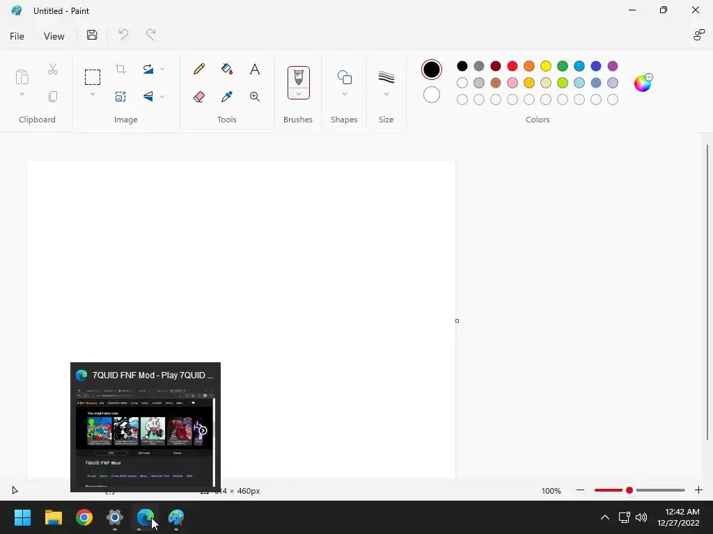Image resolution: width=713 pixels, height=534 pixels.
Task: Activate Color 2 white background swatch
Action: (x=431, y=95)
